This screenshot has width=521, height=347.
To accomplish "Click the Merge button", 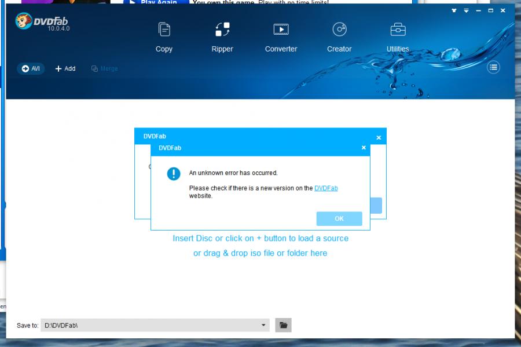I will coord(105,68).
